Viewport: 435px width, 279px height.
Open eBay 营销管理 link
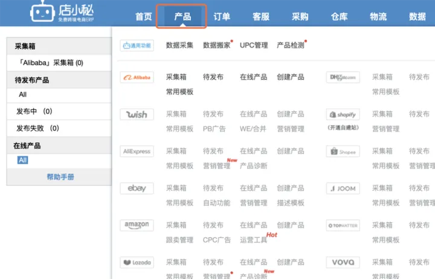(254, 203)
